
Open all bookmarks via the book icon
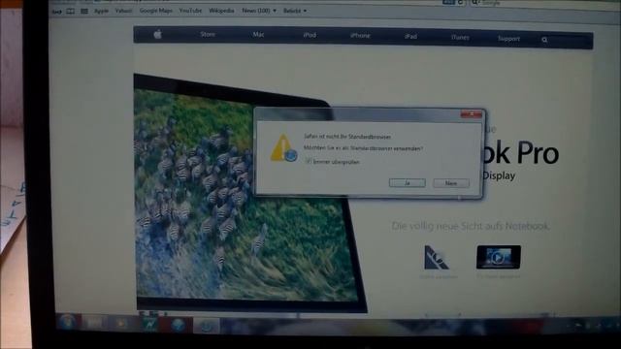tap(71, 12)
